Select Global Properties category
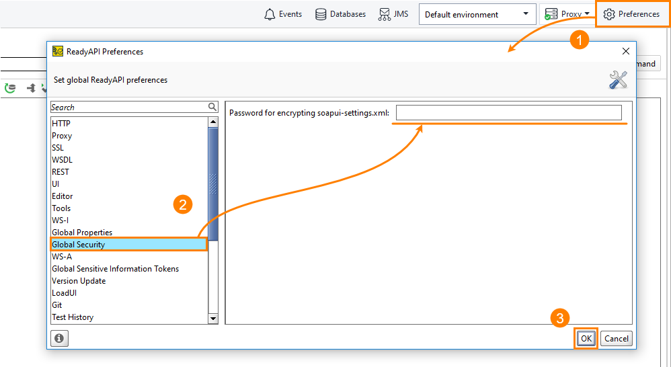The height and width of the screenshot is (367, 671). coord(129,233)
